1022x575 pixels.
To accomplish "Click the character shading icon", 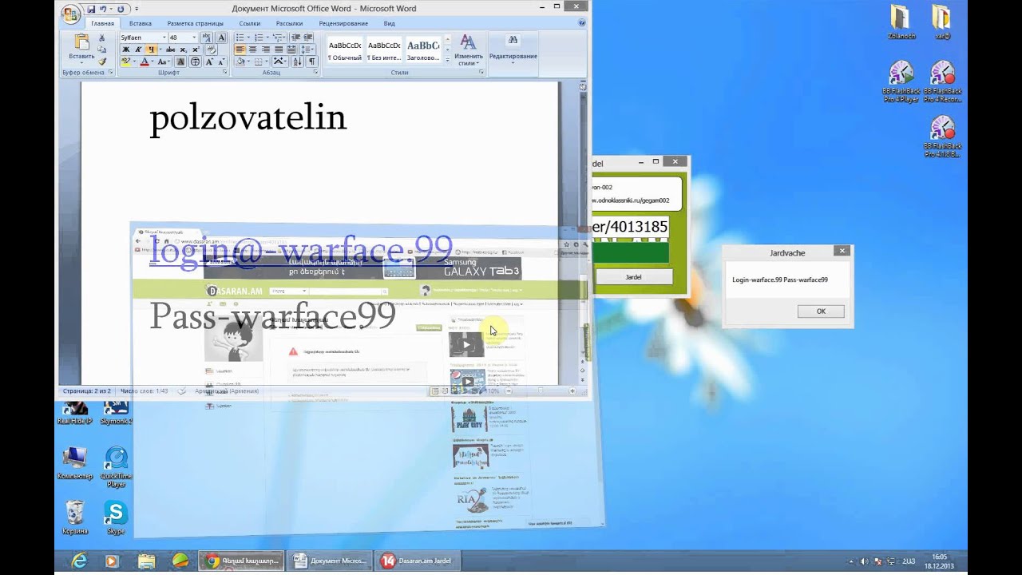I will 180,61.
